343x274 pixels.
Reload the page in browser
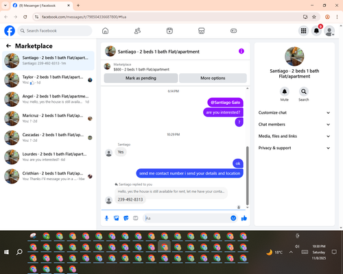pos(25,17)
